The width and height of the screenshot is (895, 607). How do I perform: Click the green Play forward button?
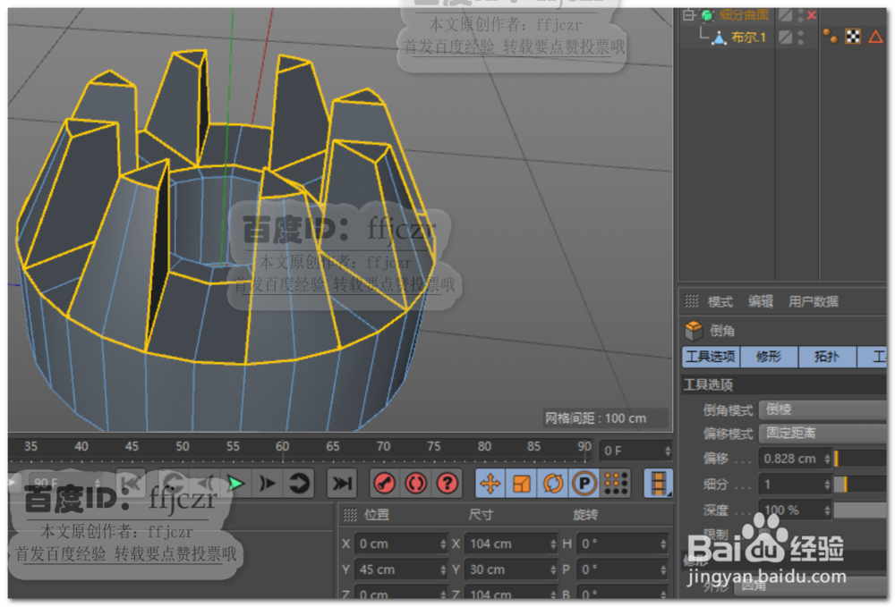tap(235, 484)
